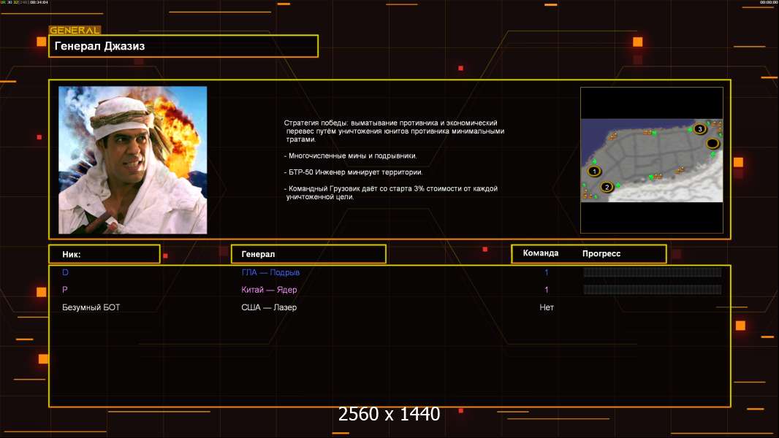Click the 'Стратегия победы' description paragraph
This screenshot has width=779, height=438.
[394, 131]
